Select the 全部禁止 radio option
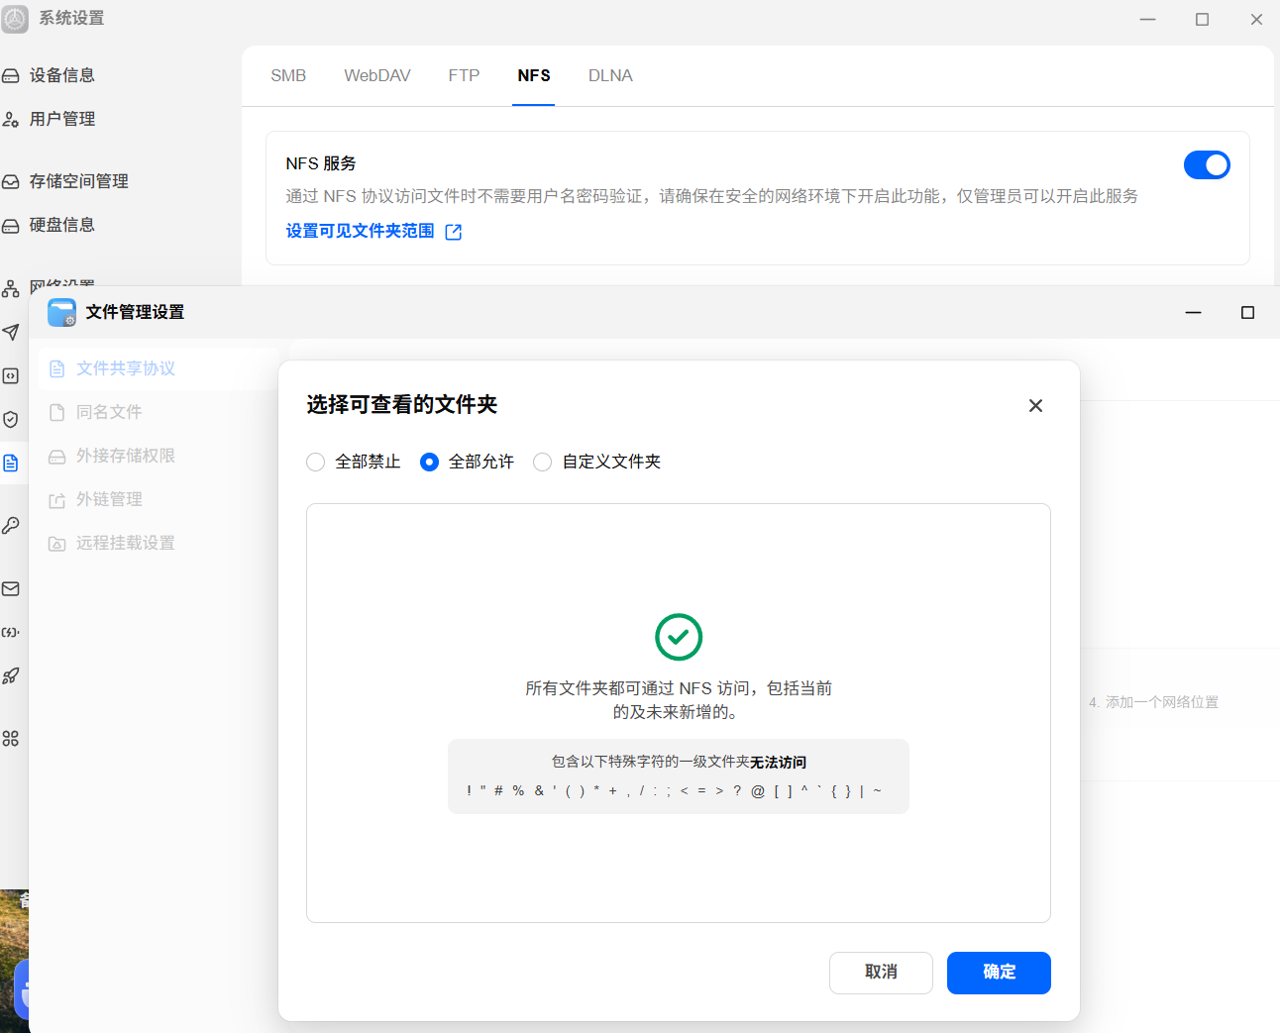 [316, 462]
